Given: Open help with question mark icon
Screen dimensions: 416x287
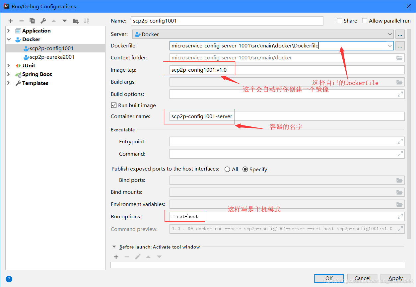Looking at the screenshot, I should click(x=9, y=279).
